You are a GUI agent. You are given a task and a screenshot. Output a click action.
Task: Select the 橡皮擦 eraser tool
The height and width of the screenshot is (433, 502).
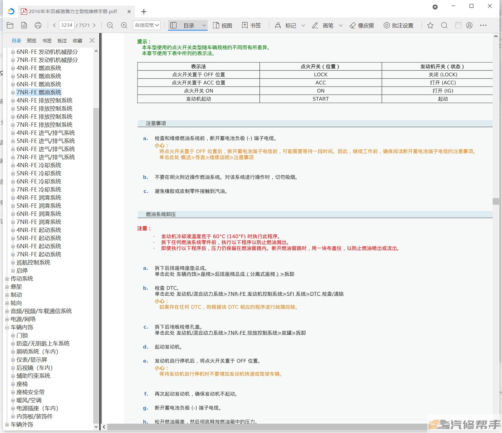362,25
